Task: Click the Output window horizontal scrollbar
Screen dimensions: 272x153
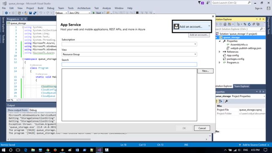Action: (50, 139)
